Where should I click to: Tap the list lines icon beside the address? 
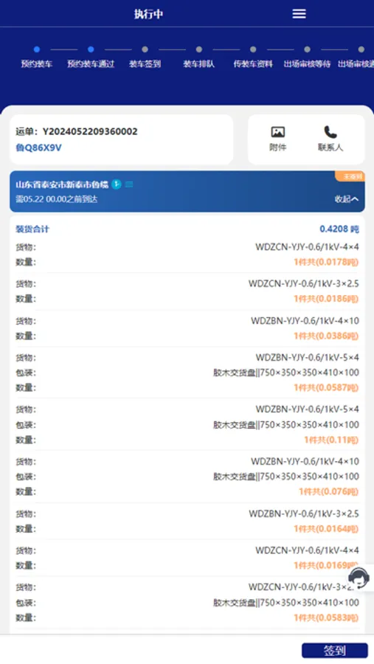129,184
